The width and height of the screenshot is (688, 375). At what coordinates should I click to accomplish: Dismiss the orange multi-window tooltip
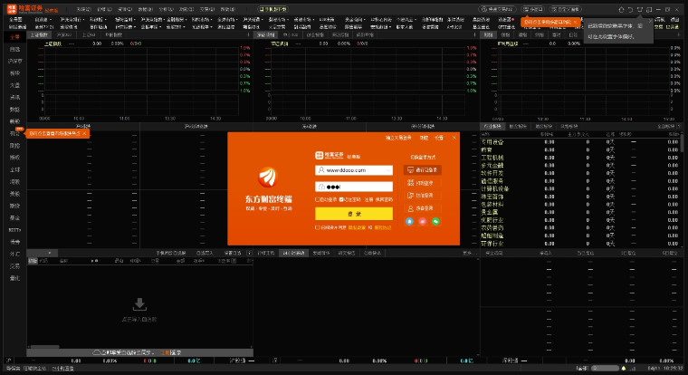575,22
